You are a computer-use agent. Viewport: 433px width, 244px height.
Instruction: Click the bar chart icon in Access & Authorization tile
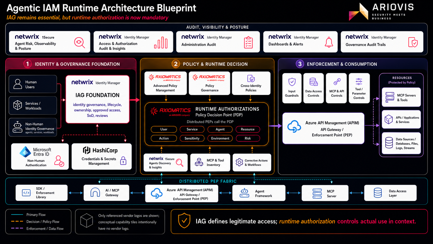[161, 43]
